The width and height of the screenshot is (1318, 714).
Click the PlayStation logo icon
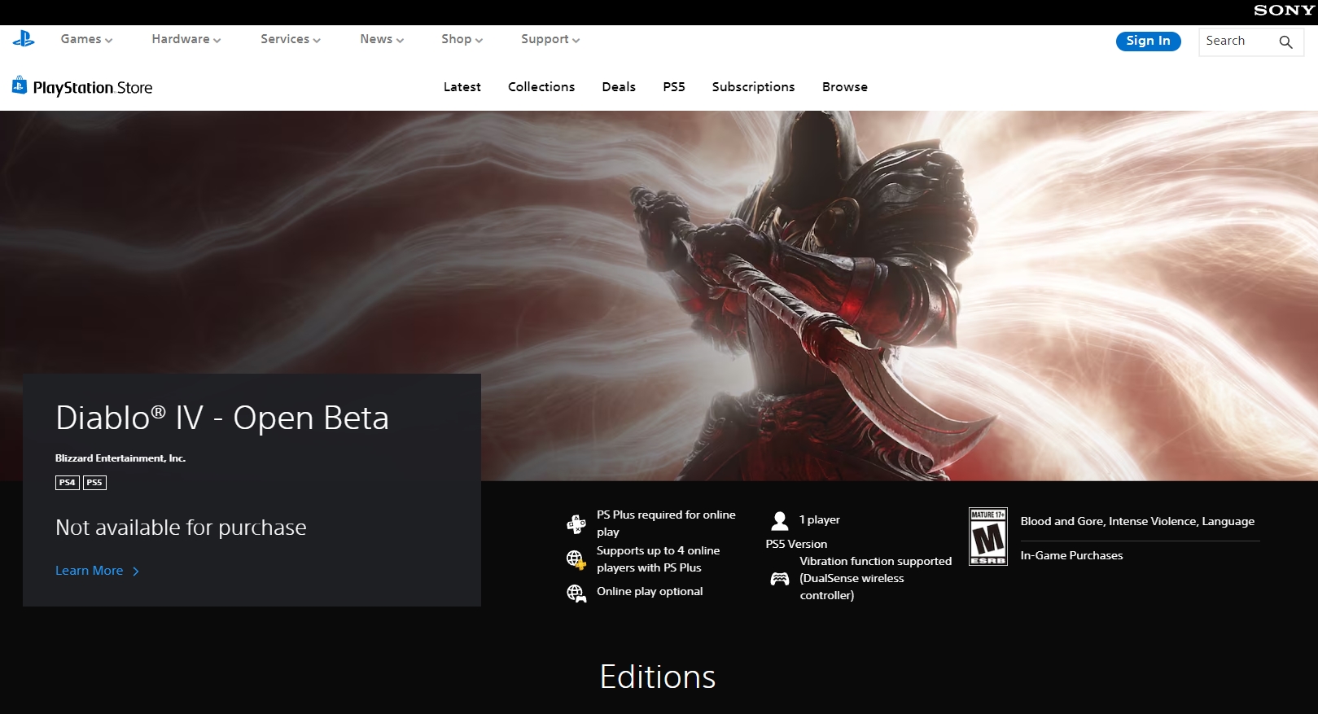click(x=24, y=39)
